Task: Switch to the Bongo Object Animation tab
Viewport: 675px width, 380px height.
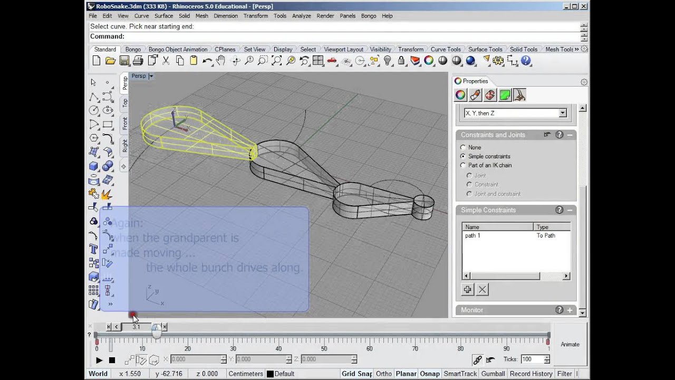Action: [x=178, y=49]
